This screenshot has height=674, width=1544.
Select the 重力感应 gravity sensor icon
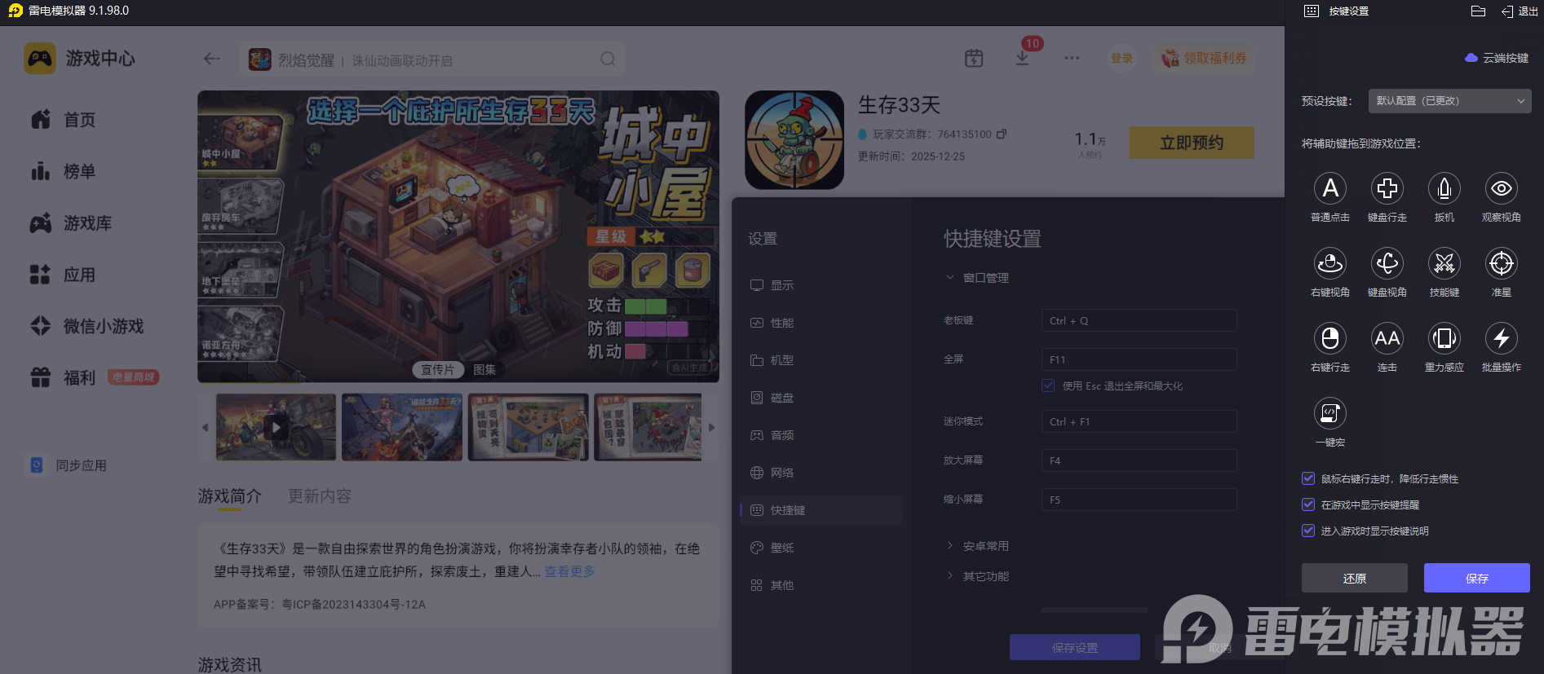pos(1444,338)
